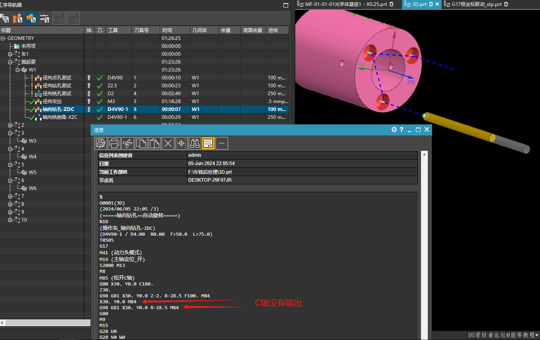This screenshot has height=340, width=540.
Task: Collapse the W1 workpiece node
Action: [17, 70]
